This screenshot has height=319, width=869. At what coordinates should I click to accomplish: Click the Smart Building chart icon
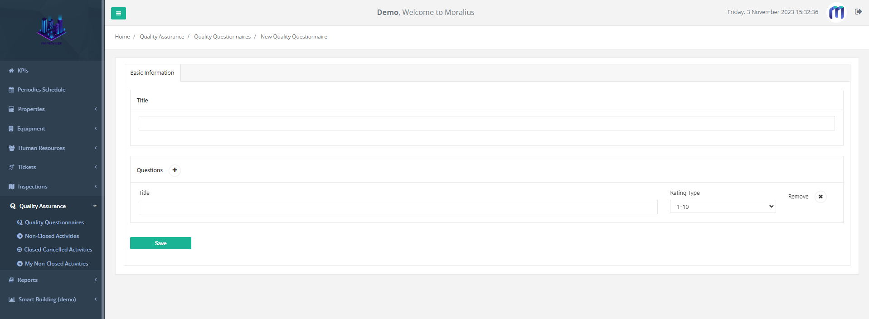12,300
